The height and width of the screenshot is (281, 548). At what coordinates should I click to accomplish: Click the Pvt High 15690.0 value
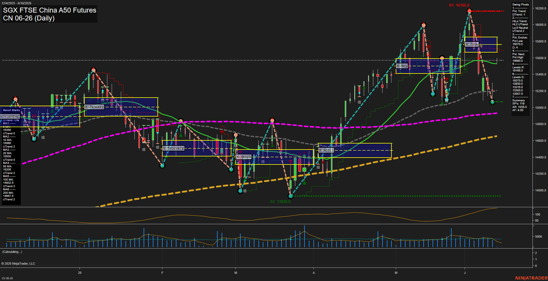pos(518,59)
